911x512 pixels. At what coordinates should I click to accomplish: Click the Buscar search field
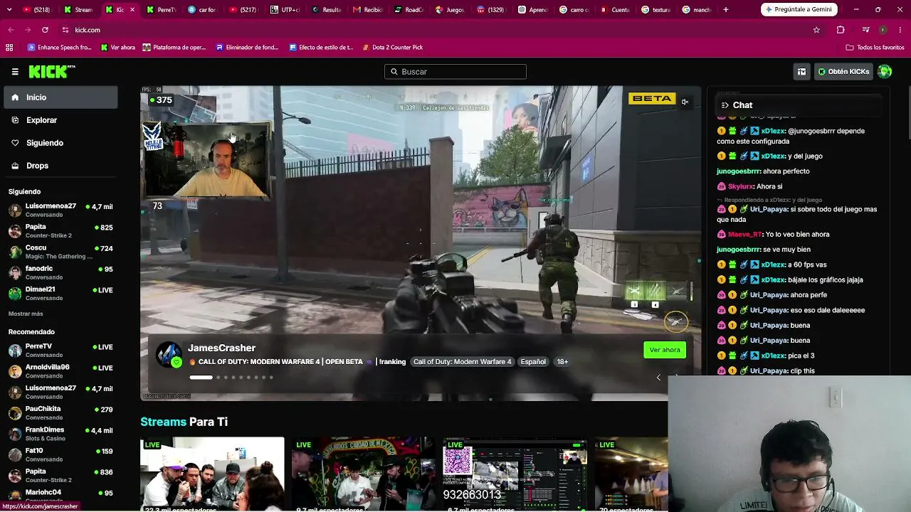pos(455,72)
